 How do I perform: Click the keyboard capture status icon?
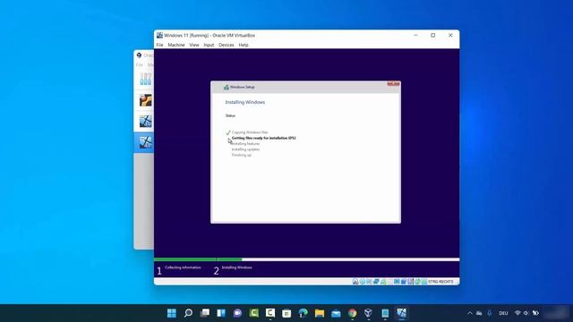click(x=423, y=282)
